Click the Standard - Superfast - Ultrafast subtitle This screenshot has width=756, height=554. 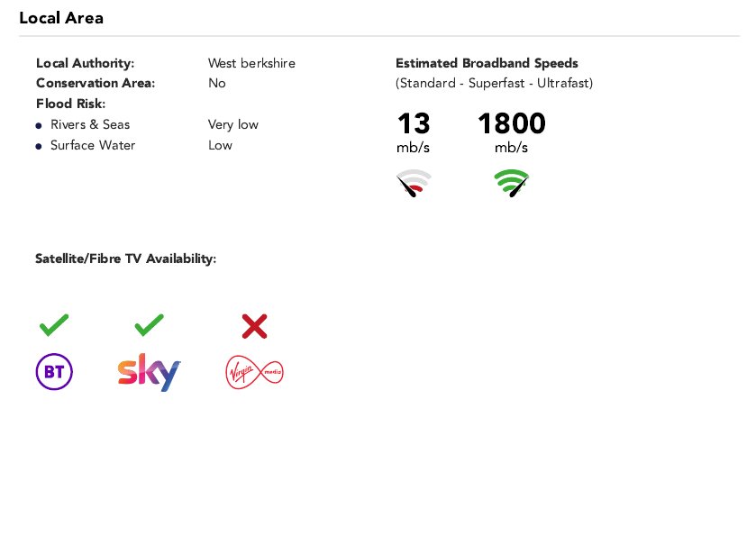(x=494, y=83)
